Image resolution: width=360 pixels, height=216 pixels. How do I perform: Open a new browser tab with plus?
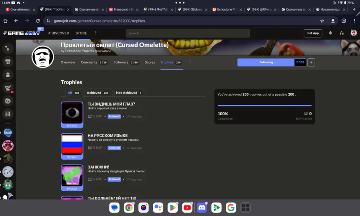(x=354, y=10)
